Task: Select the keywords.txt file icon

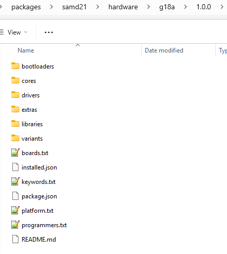Action: (15, 181)
